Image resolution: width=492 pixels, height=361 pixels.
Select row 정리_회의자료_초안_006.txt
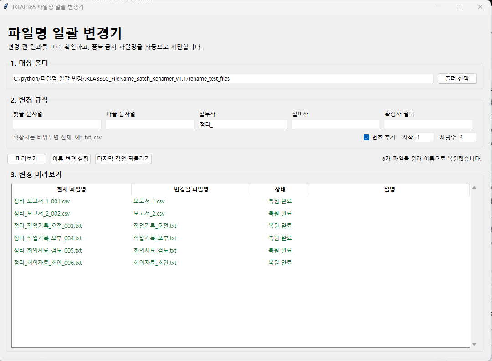click(x=241, y=263)
